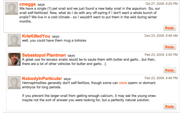Click KrisKilledYou's default avatar icon

click(x=14, y=40)
